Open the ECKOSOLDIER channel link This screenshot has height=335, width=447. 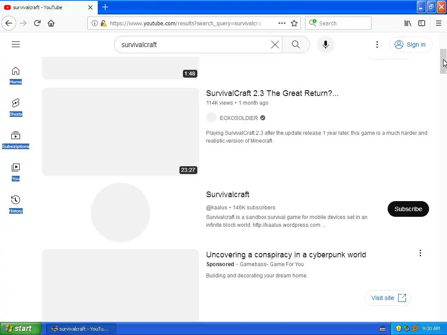[239, 118]
